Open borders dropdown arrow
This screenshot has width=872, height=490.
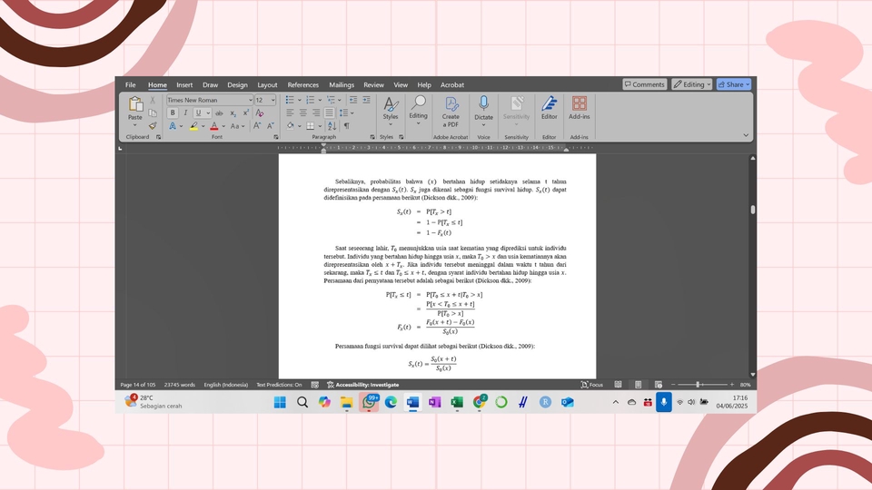coord(320,126)
